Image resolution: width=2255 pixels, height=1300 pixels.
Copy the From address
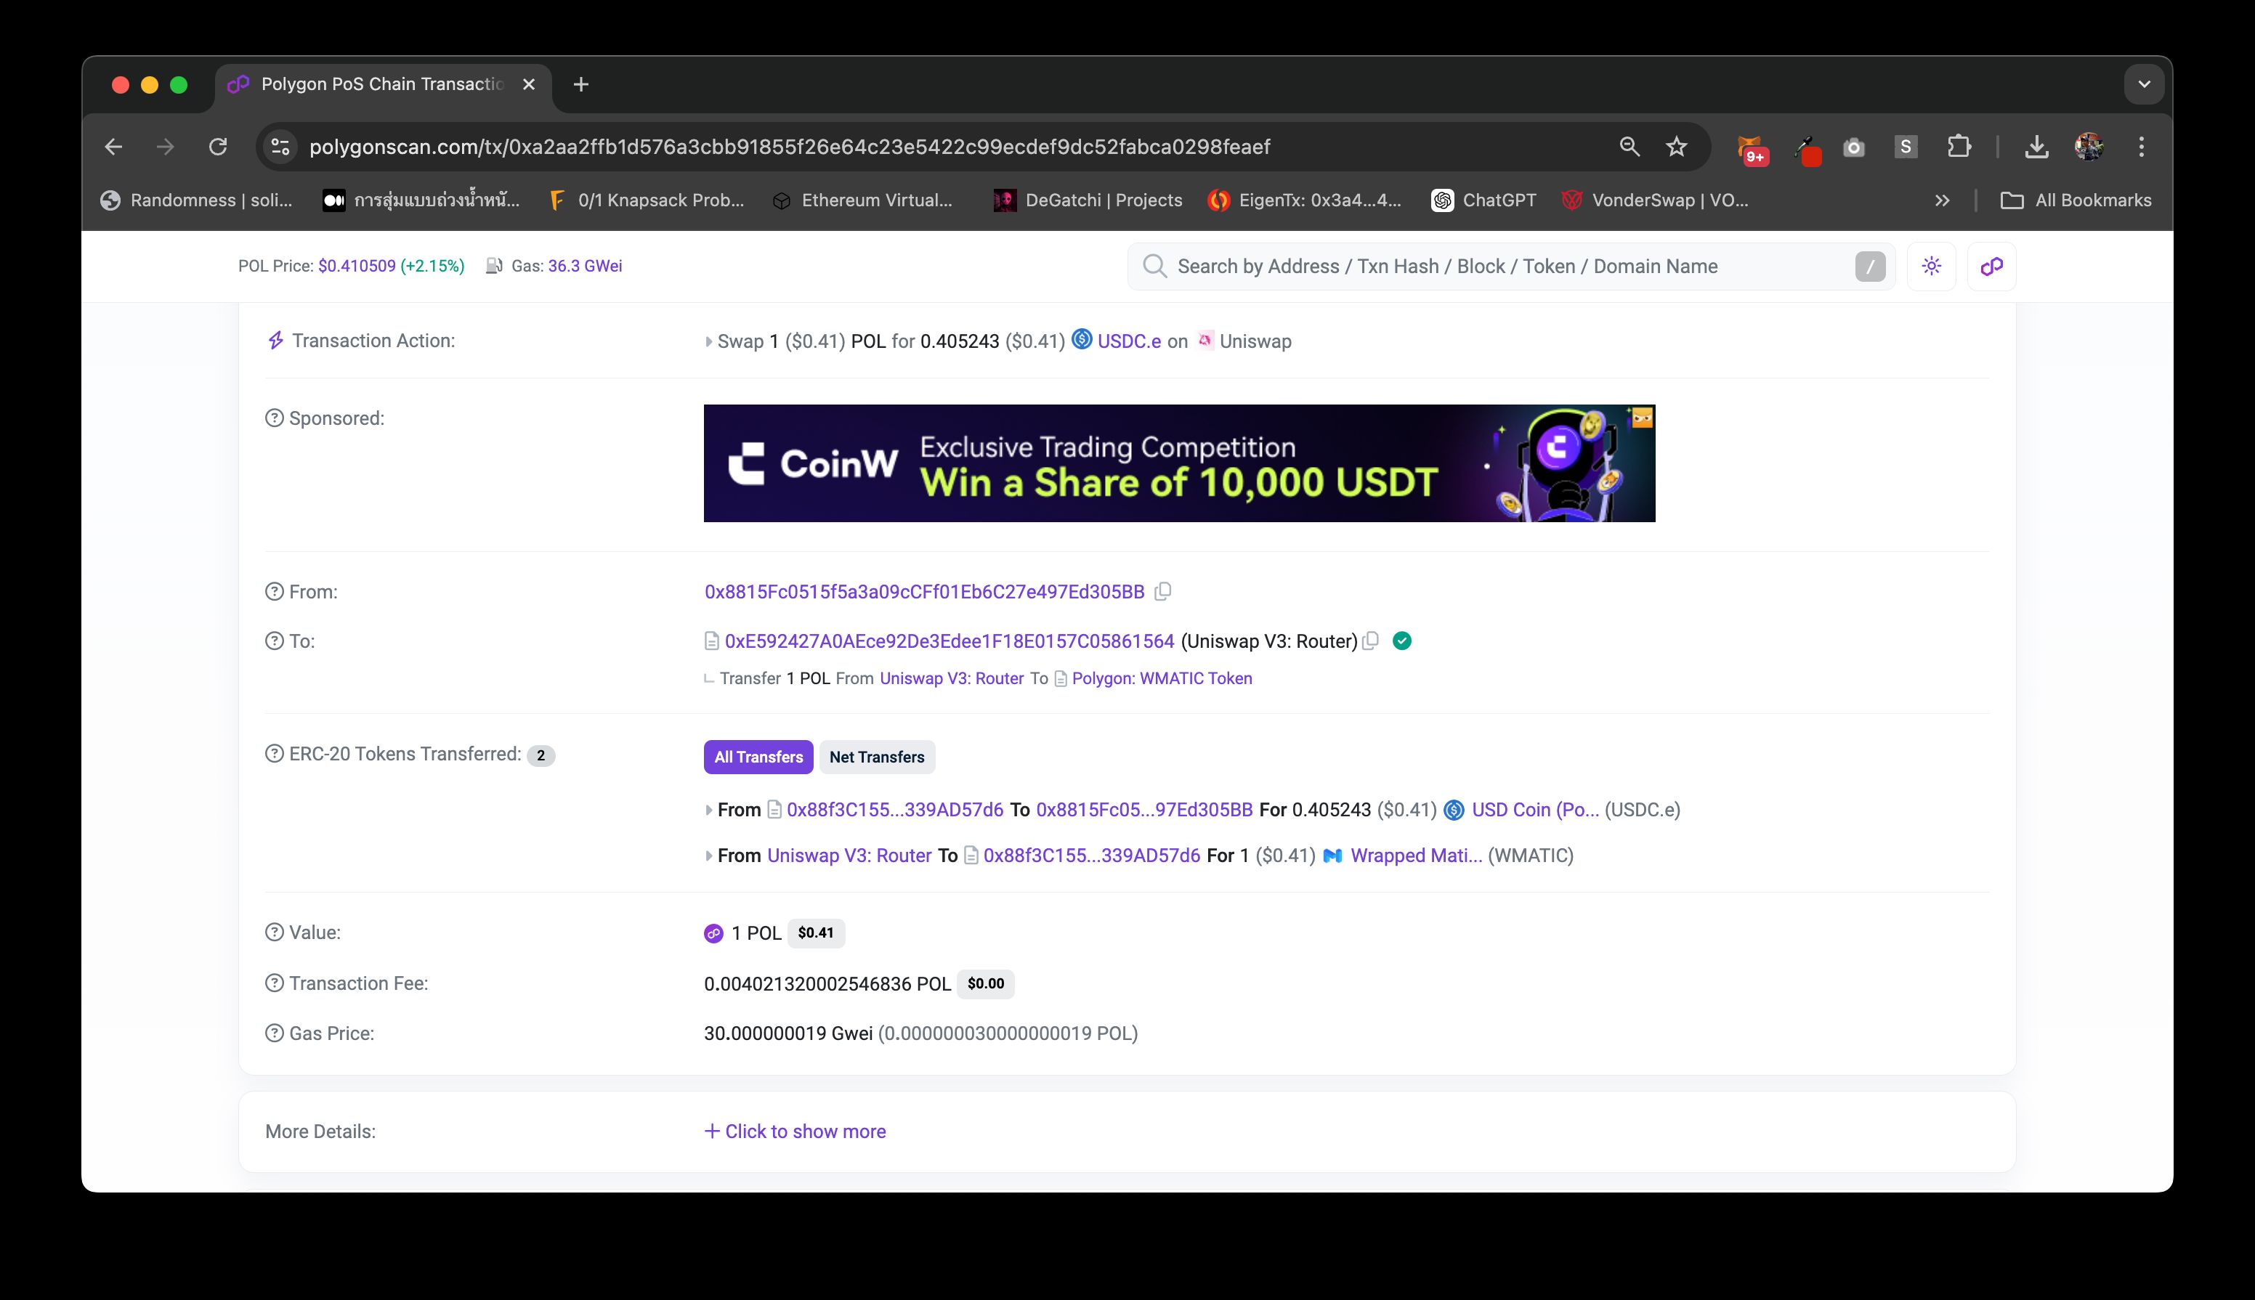(x=1163, y=592)
